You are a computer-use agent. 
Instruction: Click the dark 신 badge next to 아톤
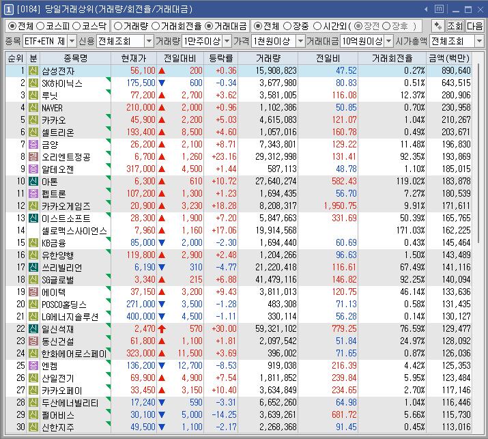tap(33, 181)
